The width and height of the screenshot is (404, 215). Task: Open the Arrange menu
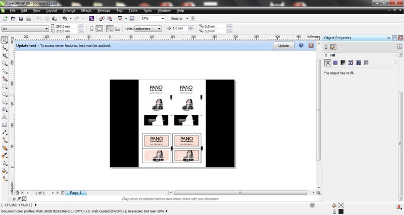coord(69,11)
